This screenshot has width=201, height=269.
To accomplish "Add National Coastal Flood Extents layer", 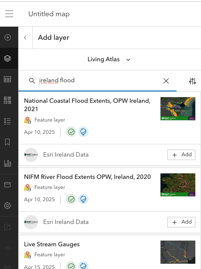I will click(x=181, y=155).
